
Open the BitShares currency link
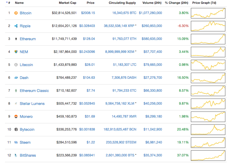point(28,155)
